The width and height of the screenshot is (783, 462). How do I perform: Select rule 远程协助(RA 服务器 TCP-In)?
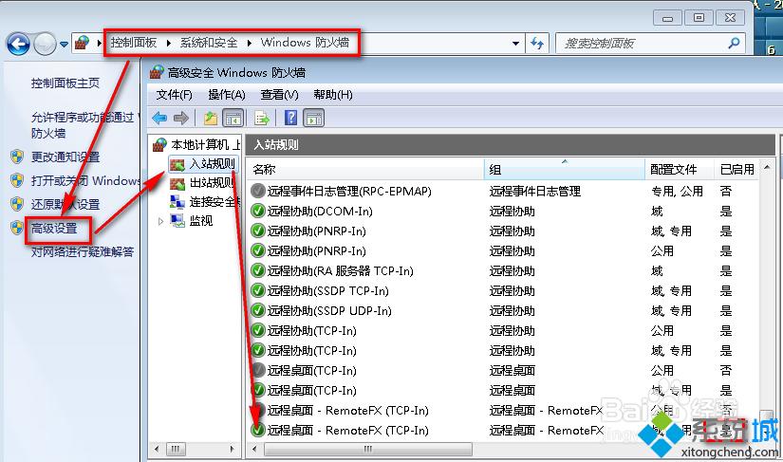(x=340, y=271)
